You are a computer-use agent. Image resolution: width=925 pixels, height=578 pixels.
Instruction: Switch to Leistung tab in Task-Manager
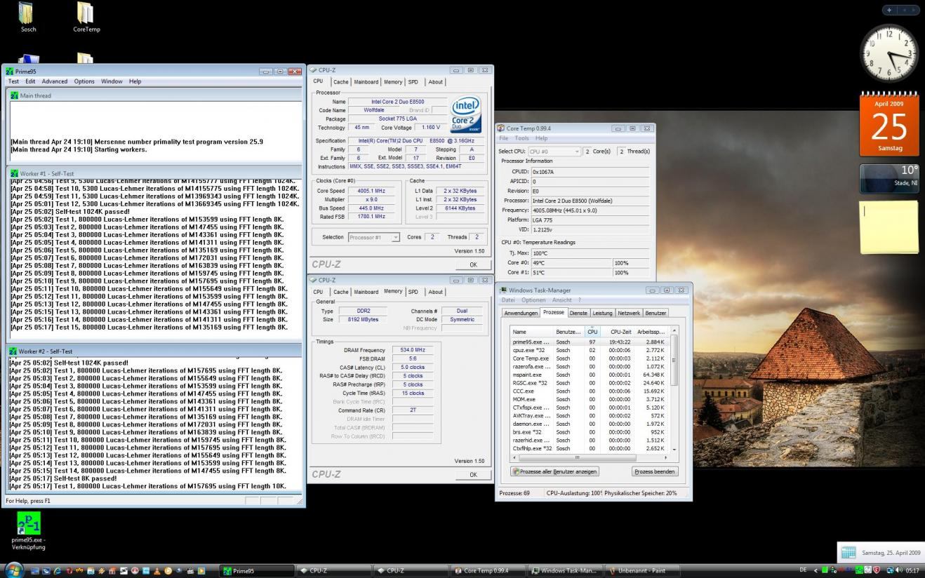[602, 313]
